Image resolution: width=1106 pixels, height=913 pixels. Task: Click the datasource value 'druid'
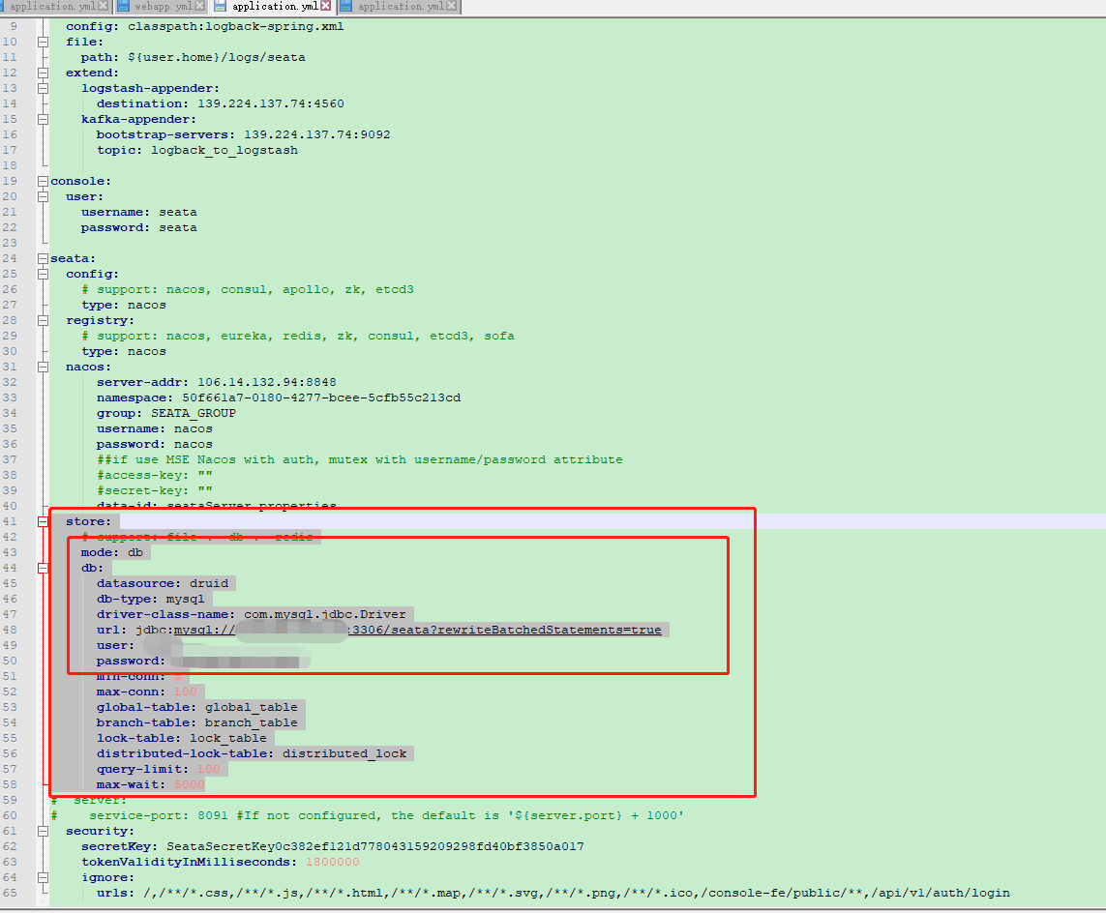[x=209, y=584]
